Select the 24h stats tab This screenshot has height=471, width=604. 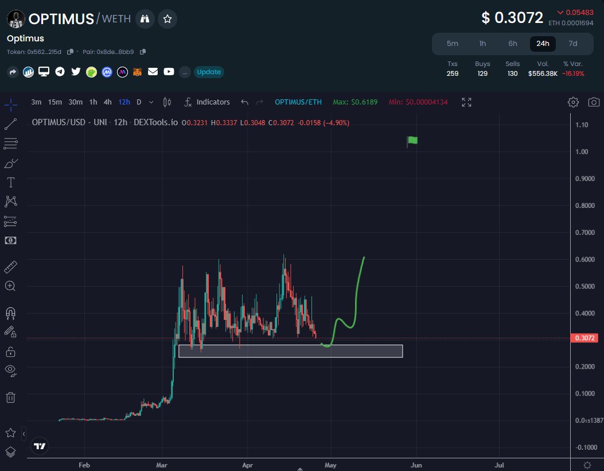coord(542,43)
